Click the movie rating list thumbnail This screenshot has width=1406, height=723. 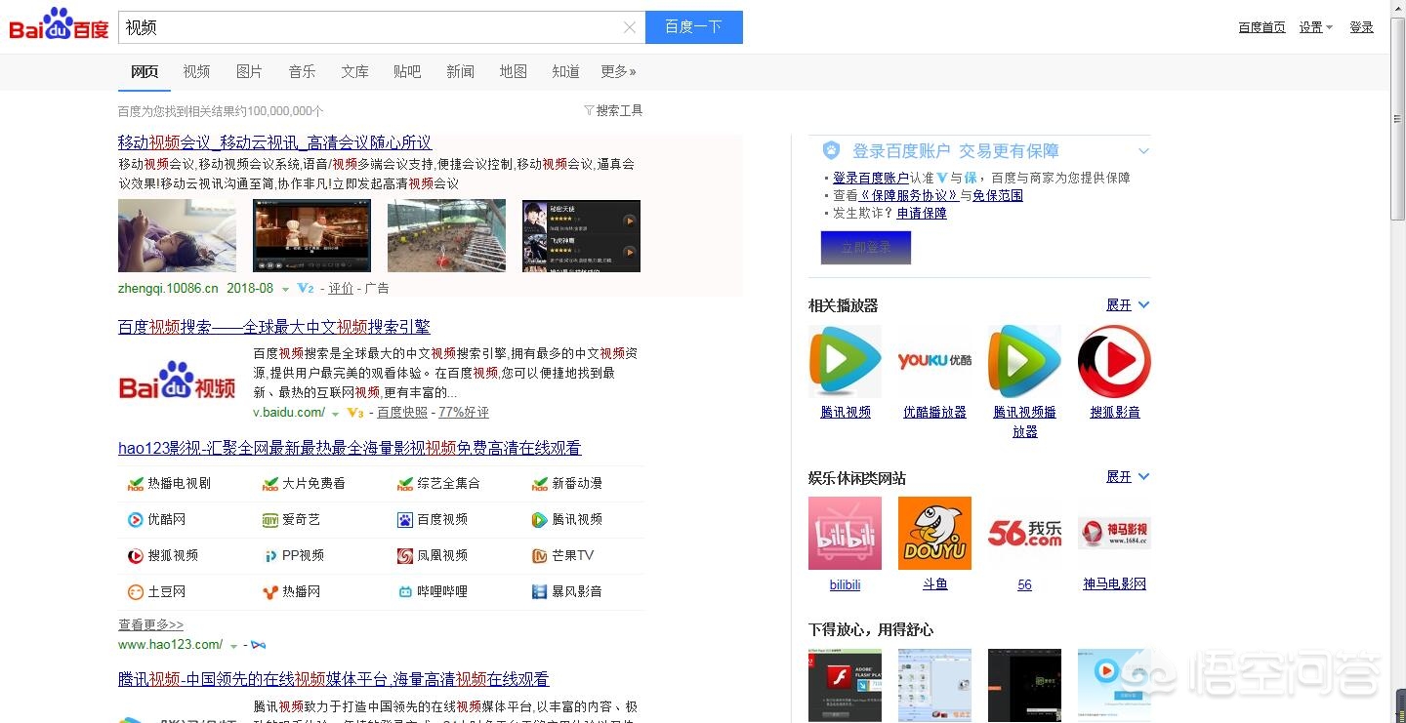tap(581, 235)
